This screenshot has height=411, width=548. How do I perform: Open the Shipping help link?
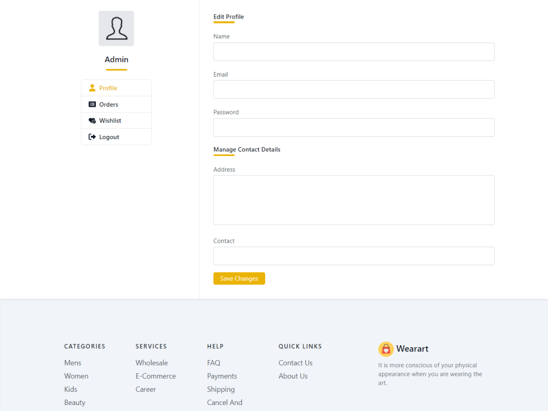tap(221, 389)
